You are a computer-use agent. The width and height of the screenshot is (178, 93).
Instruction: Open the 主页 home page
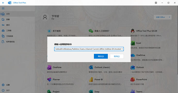tap(17, 14)
